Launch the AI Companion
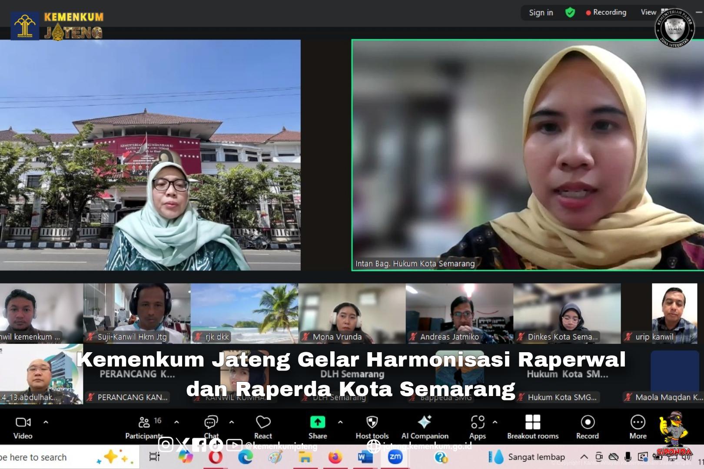The image size is (704, 469). [425, 427]
